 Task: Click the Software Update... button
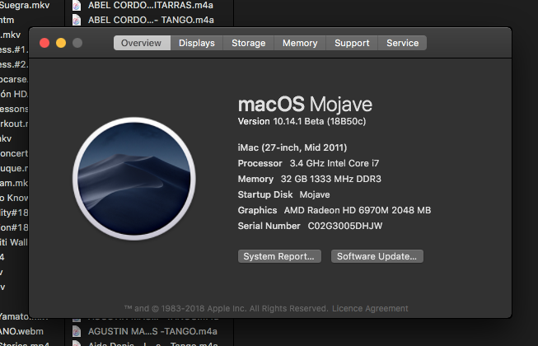click(x=377, y=256)
